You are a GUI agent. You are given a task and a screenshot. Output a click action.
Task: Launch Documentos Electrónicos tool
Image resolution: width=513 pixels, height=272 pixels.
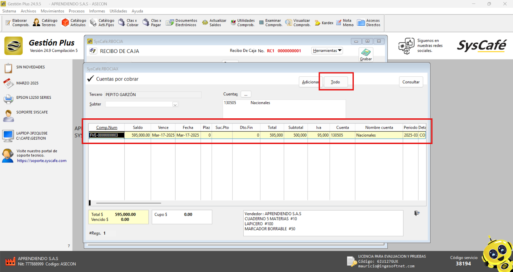[181, 22]
